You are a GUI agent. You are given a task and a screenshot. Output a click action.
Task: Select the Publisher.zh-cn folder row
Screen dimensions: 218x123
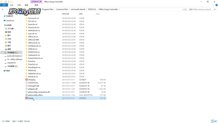65,74
